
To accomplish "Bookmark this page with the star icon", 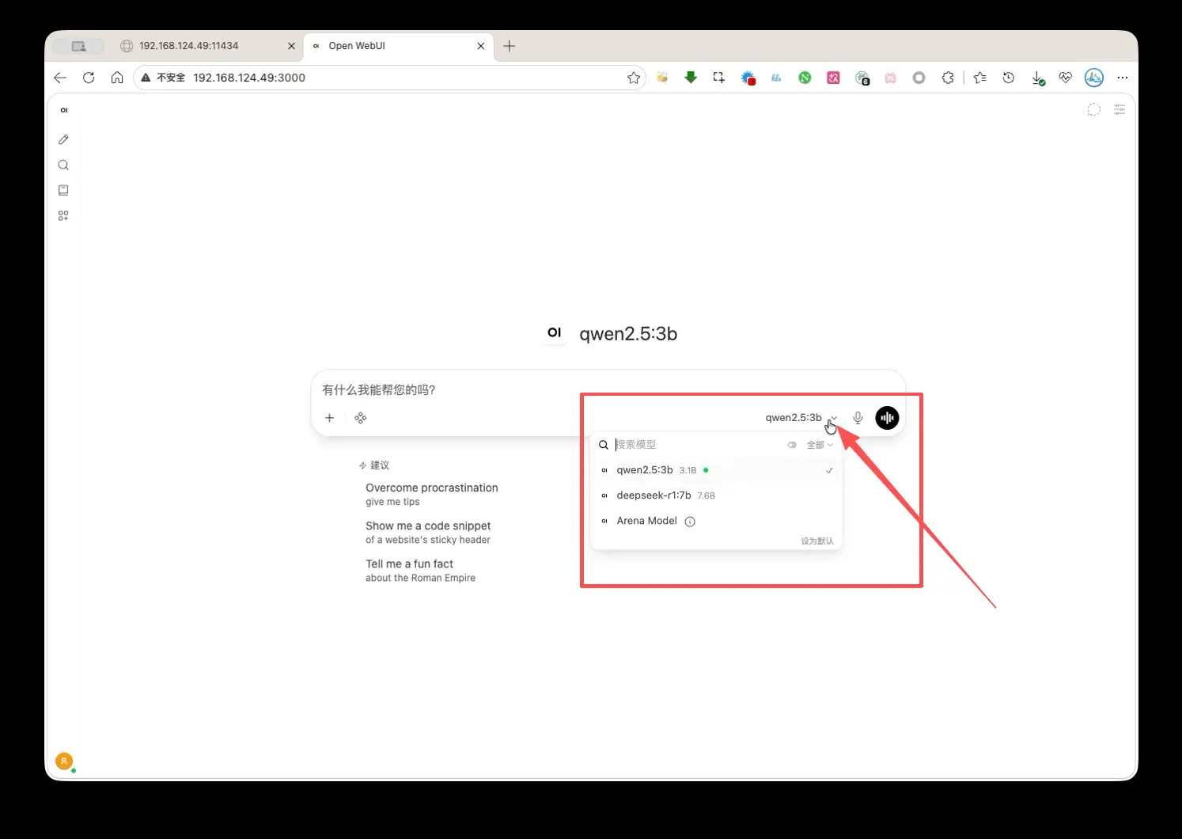I will point(634,78).
